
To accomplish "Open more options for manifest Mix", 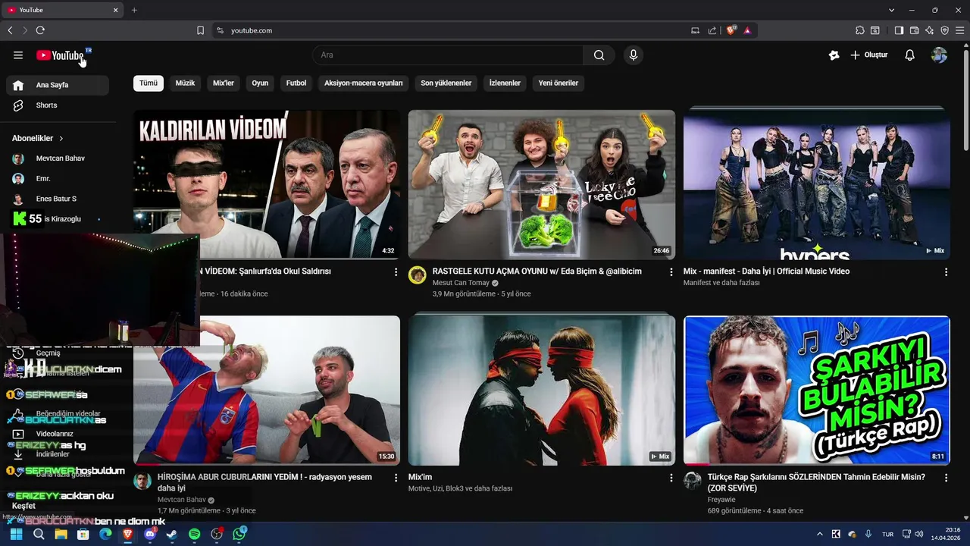I will 946,271.
